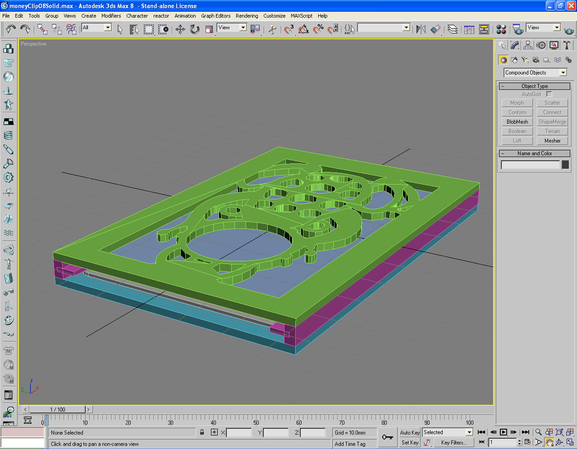
Task: Collapse the Object Type rollout
Action: 534,86
